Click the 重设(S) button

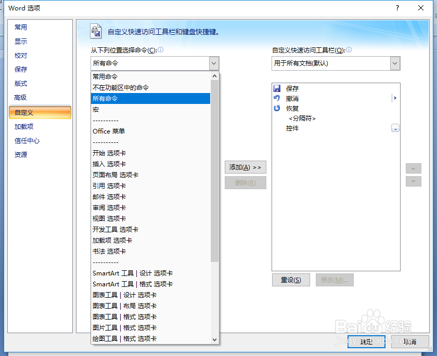tap(291, 280)
